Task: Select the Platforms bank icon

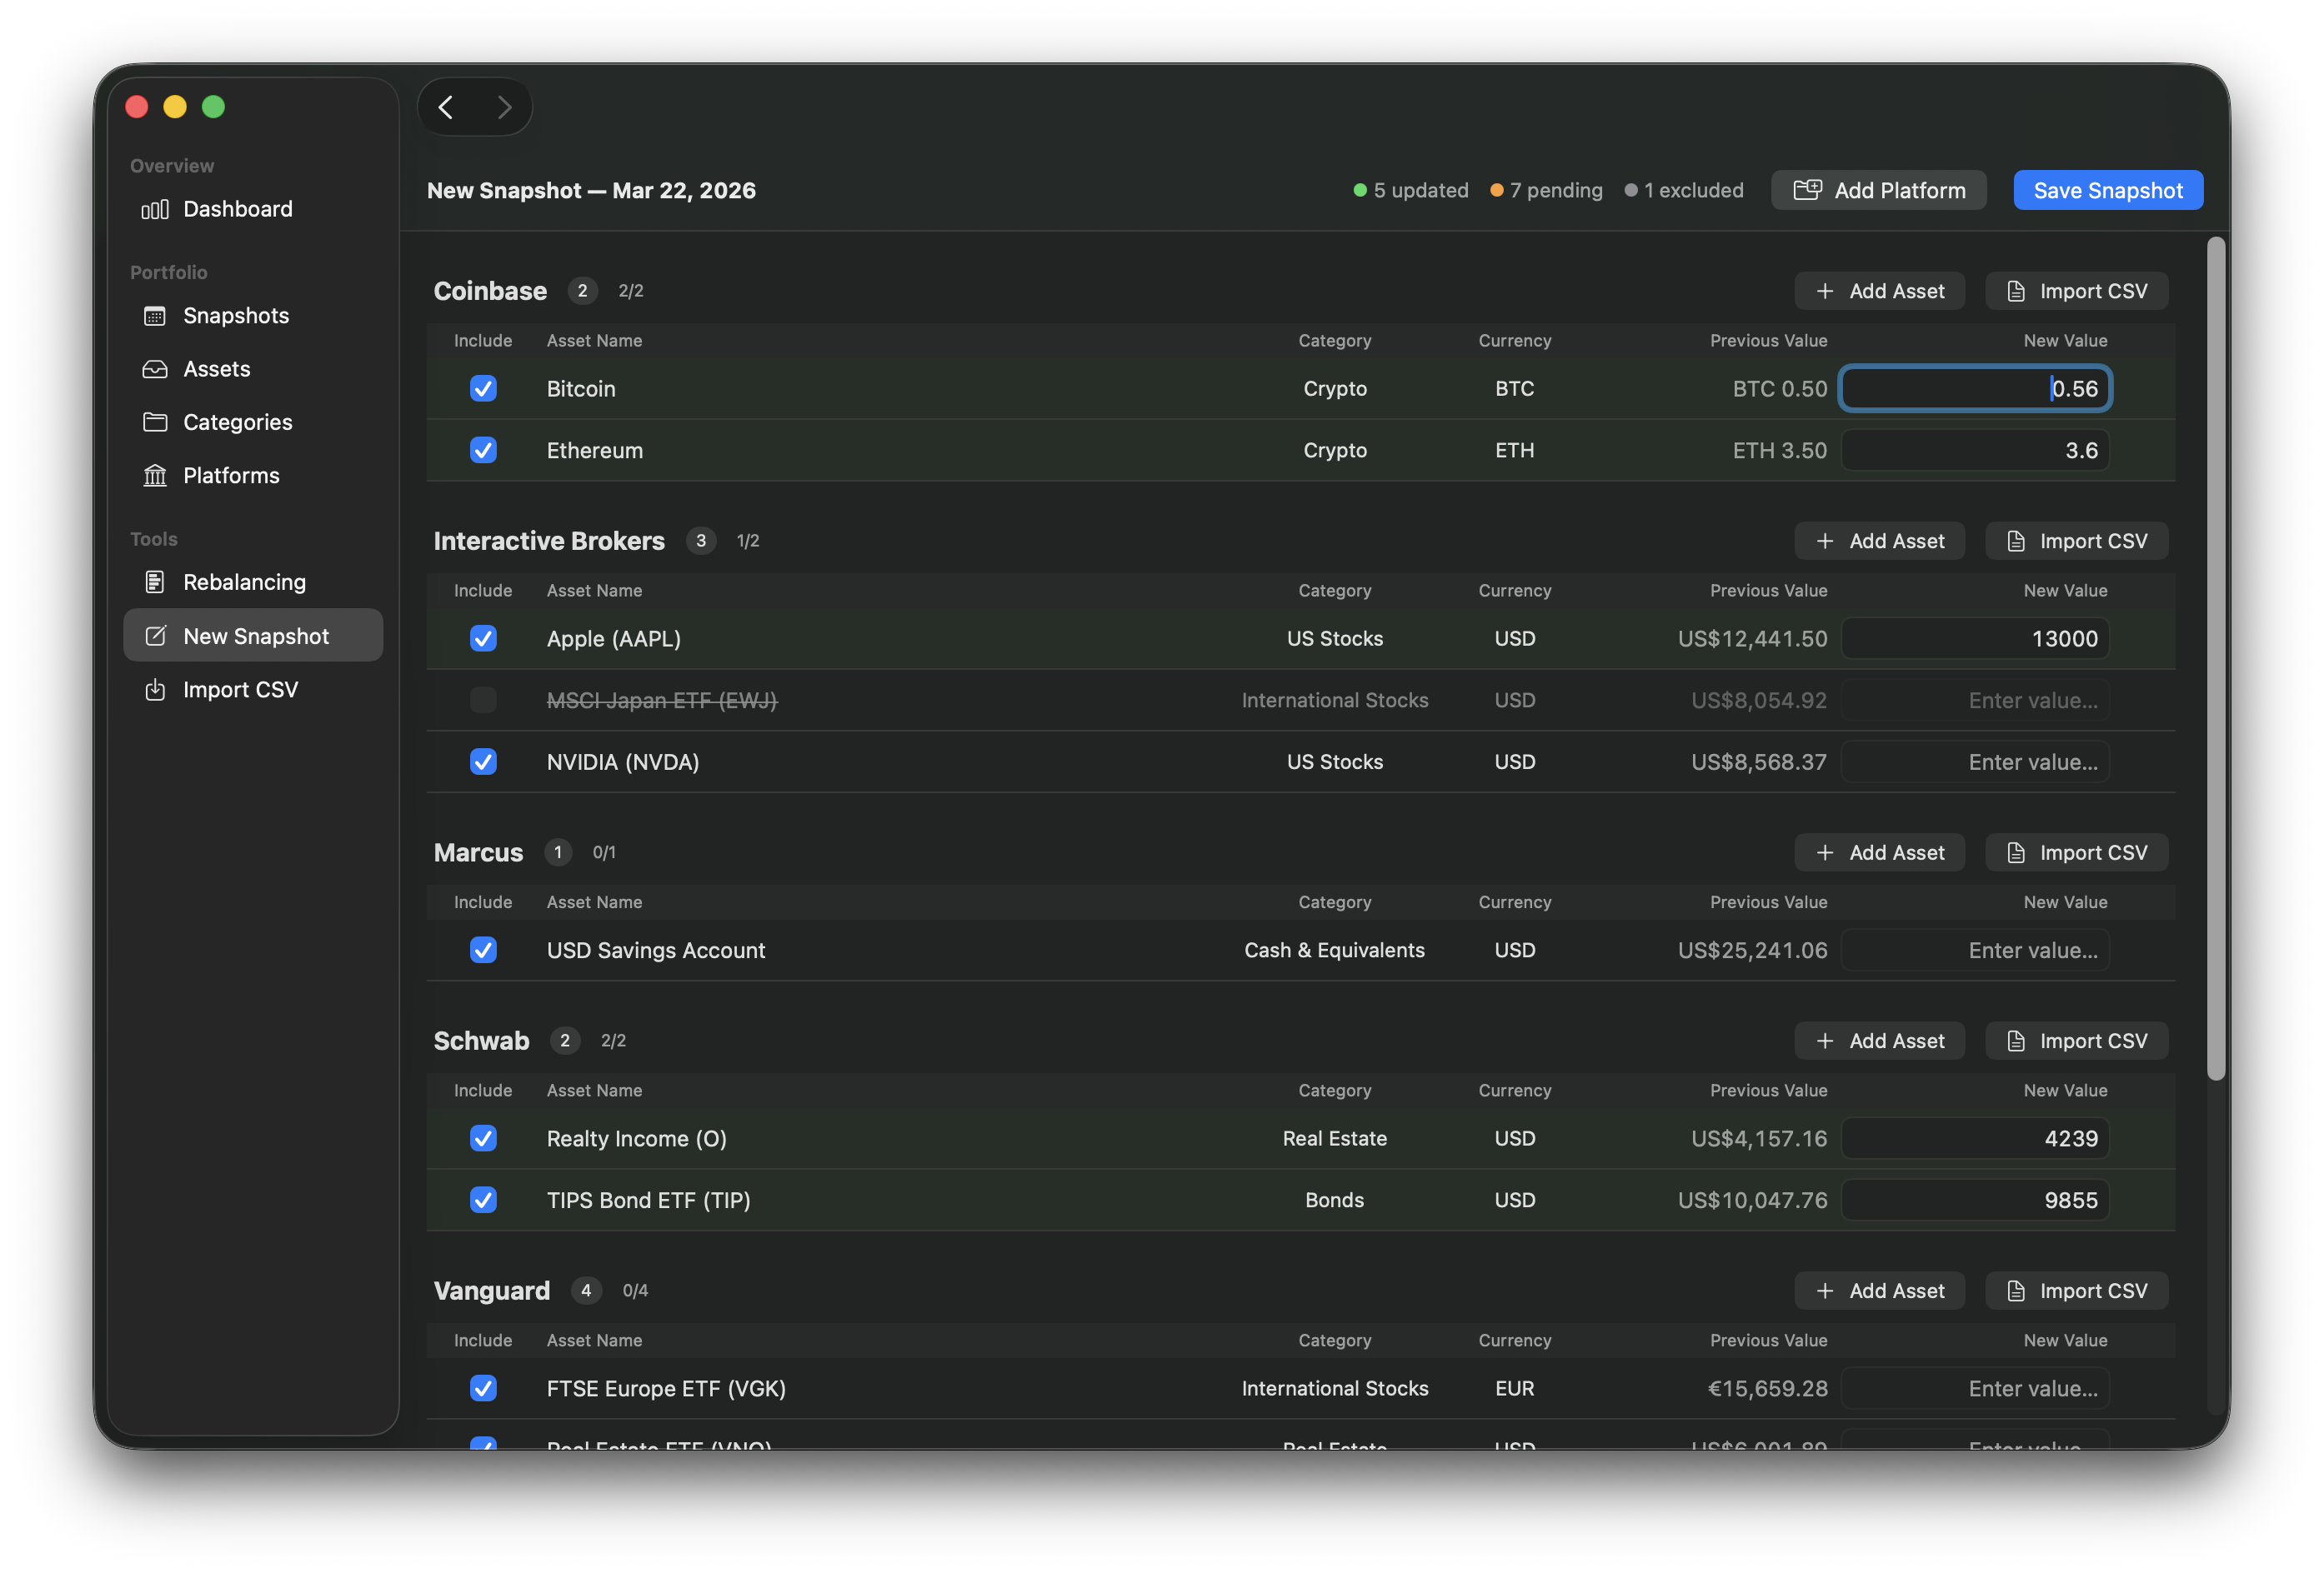Action: tap(155, 476)
